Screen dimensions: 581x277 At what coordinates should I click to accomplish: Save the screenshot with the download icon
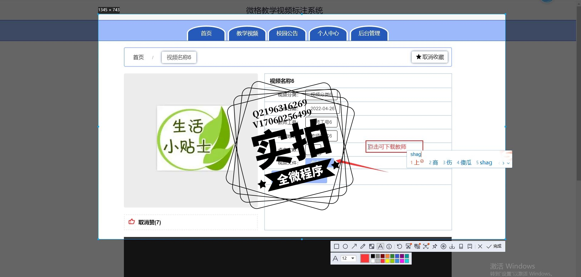tap(452, 246)
